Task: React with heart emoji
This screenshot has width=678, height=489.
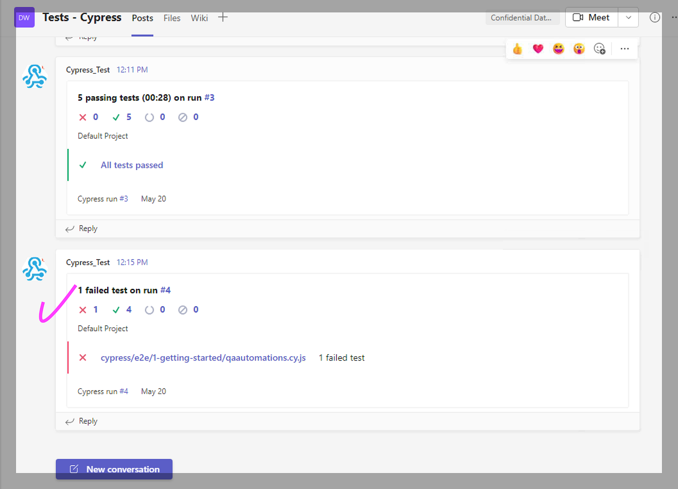Action: pos(538,49)
